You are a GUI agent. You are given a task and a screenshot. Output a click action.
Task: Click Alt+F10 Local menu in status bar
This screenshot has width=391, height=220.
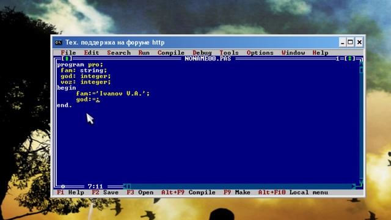[293, 193]
